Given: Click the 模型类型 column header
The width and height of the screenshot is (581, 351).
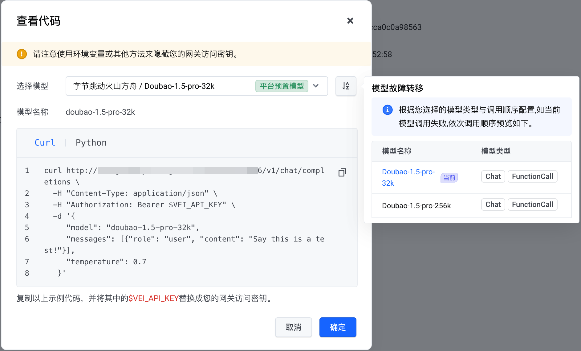Looking at the screenshot, I should coord(496,151).
